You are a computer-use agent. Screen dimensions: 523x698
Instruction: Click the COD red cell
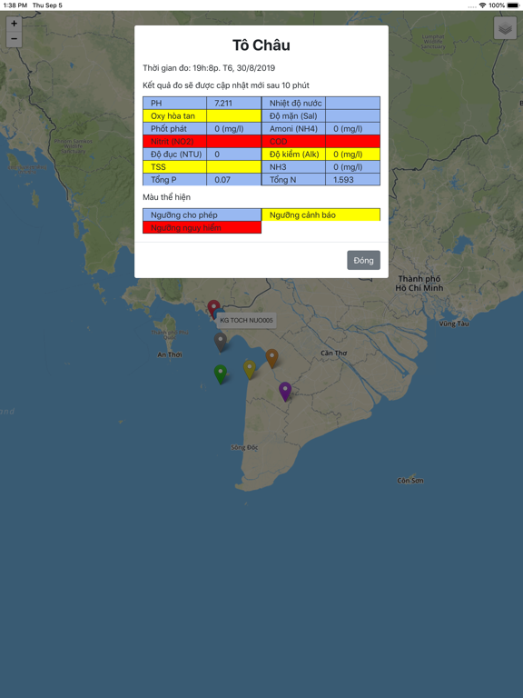pyautogui.click(x=293, y=142)
